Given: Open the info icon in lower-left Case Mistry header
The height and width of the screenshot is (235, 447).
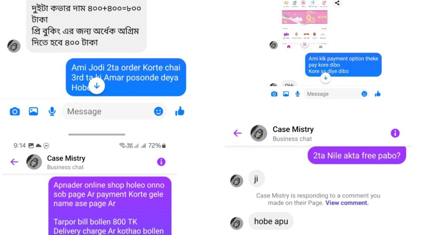Looking at the screenshot, I should point(161,162).
